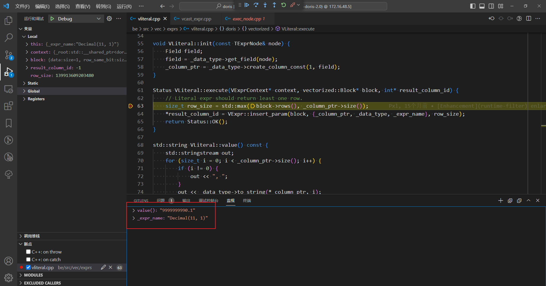Screen dimensions: 546x286
Task: Open launch.json via debug gear icon
Action: [109, 19]
